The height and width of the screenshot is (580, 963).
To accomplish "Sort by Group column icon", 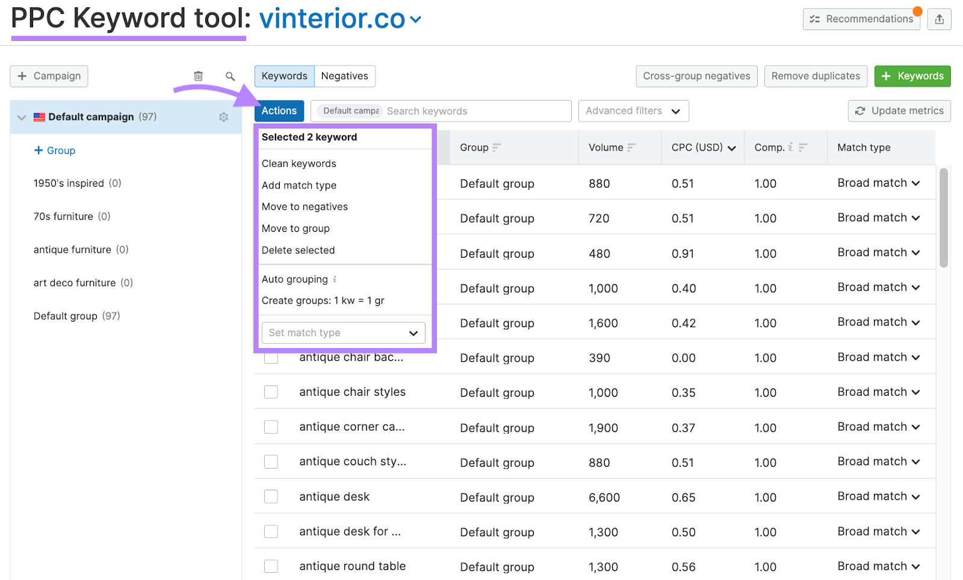I will (497, 148).
